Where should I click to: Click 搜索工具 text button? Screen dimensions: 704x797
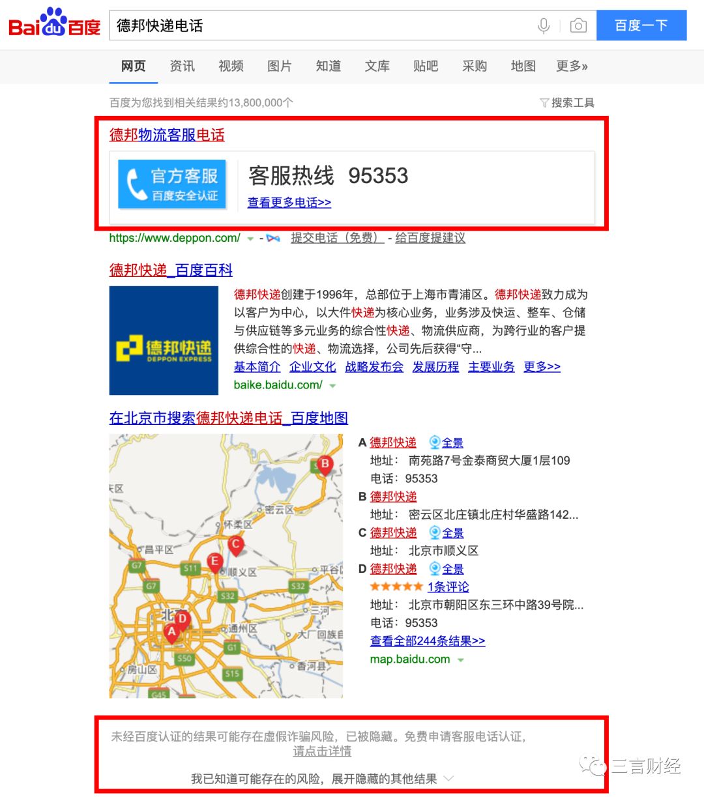point(573,103)
